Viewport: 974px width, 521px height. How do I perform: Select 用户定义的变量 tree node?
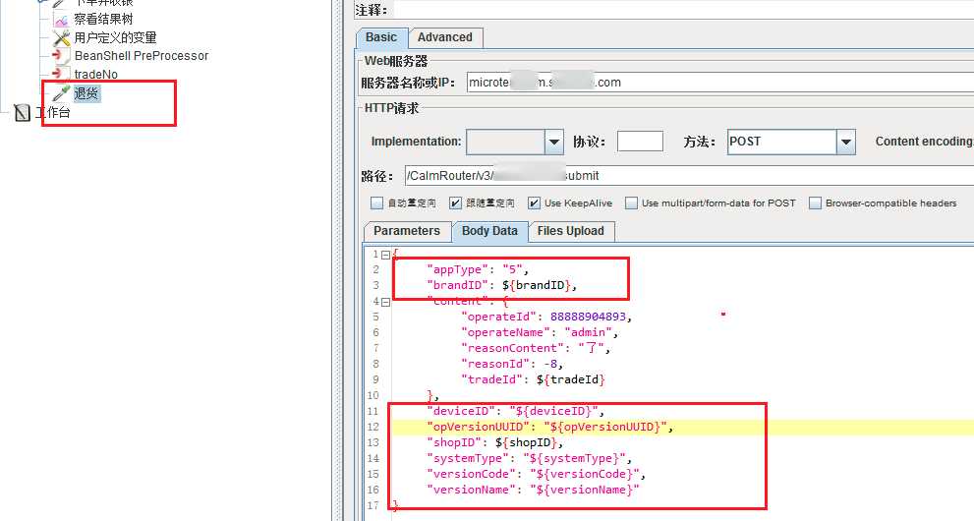[x=115, y=38]
